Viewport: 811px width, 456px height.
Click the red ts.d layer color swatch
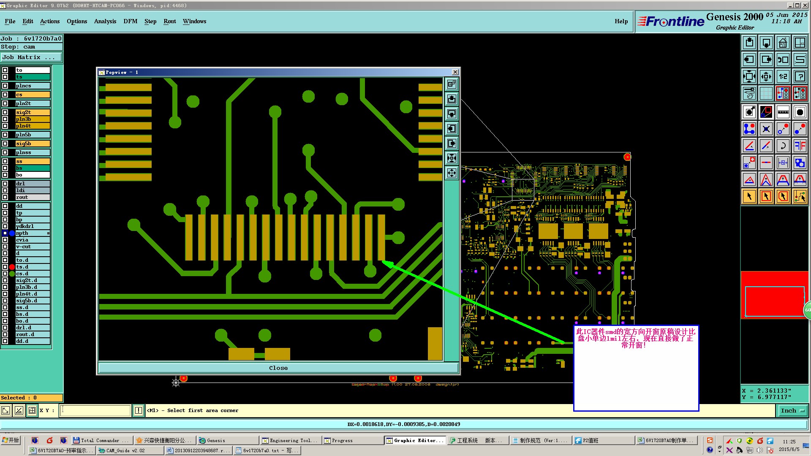point(12,267)
